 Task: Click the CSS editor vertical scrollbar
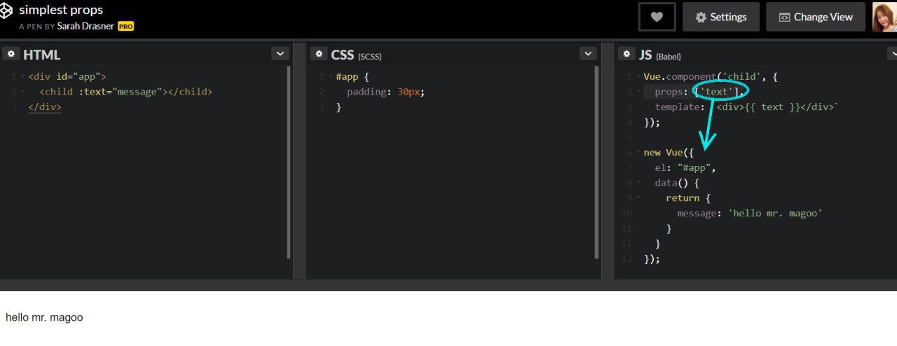597,162
